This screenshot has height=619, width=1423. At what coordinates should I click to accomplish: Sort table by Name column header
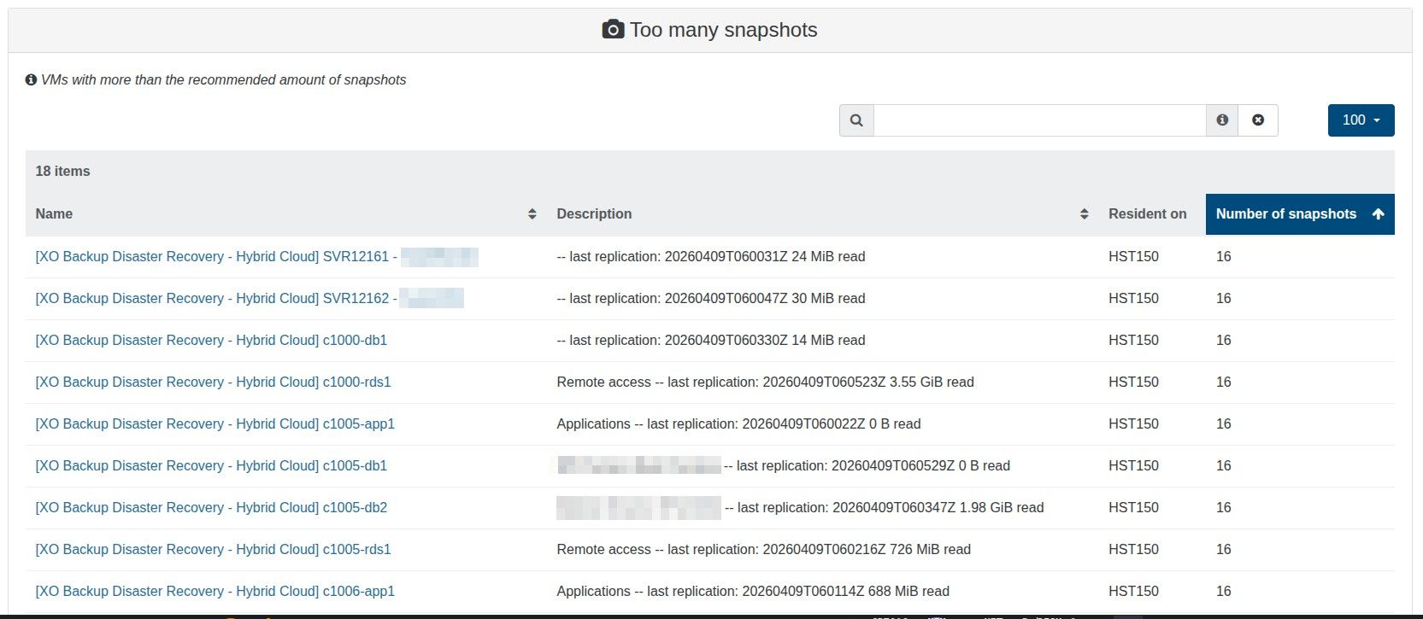coord(54,214)
